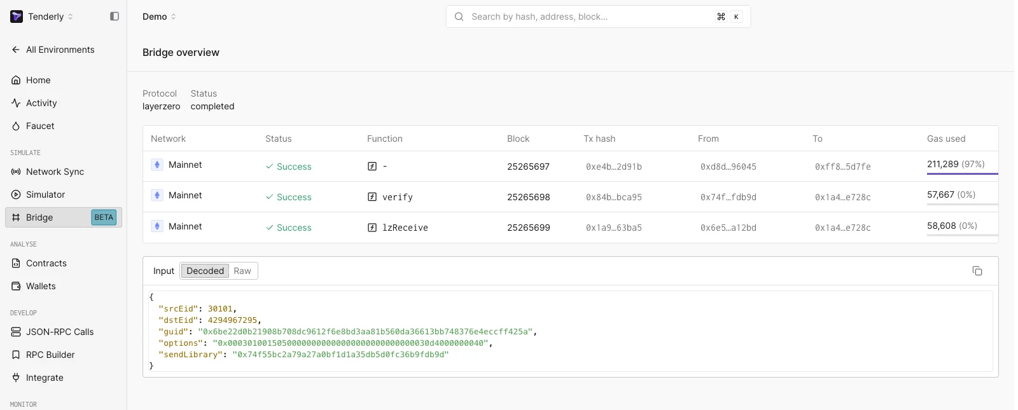This screenshot has width=1018, height=410.
Task: Open transaction hash 0x1a9…63ba5
Action: pos(614,228)
